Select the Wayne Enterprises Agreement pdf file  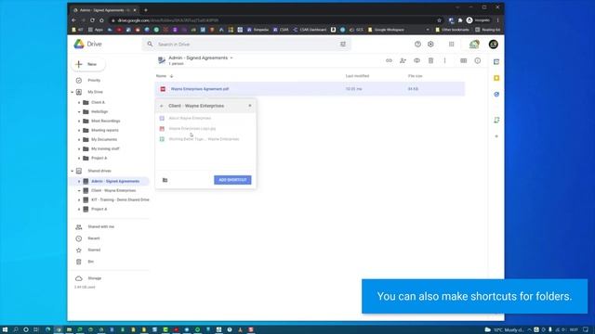tap(310, 89)
